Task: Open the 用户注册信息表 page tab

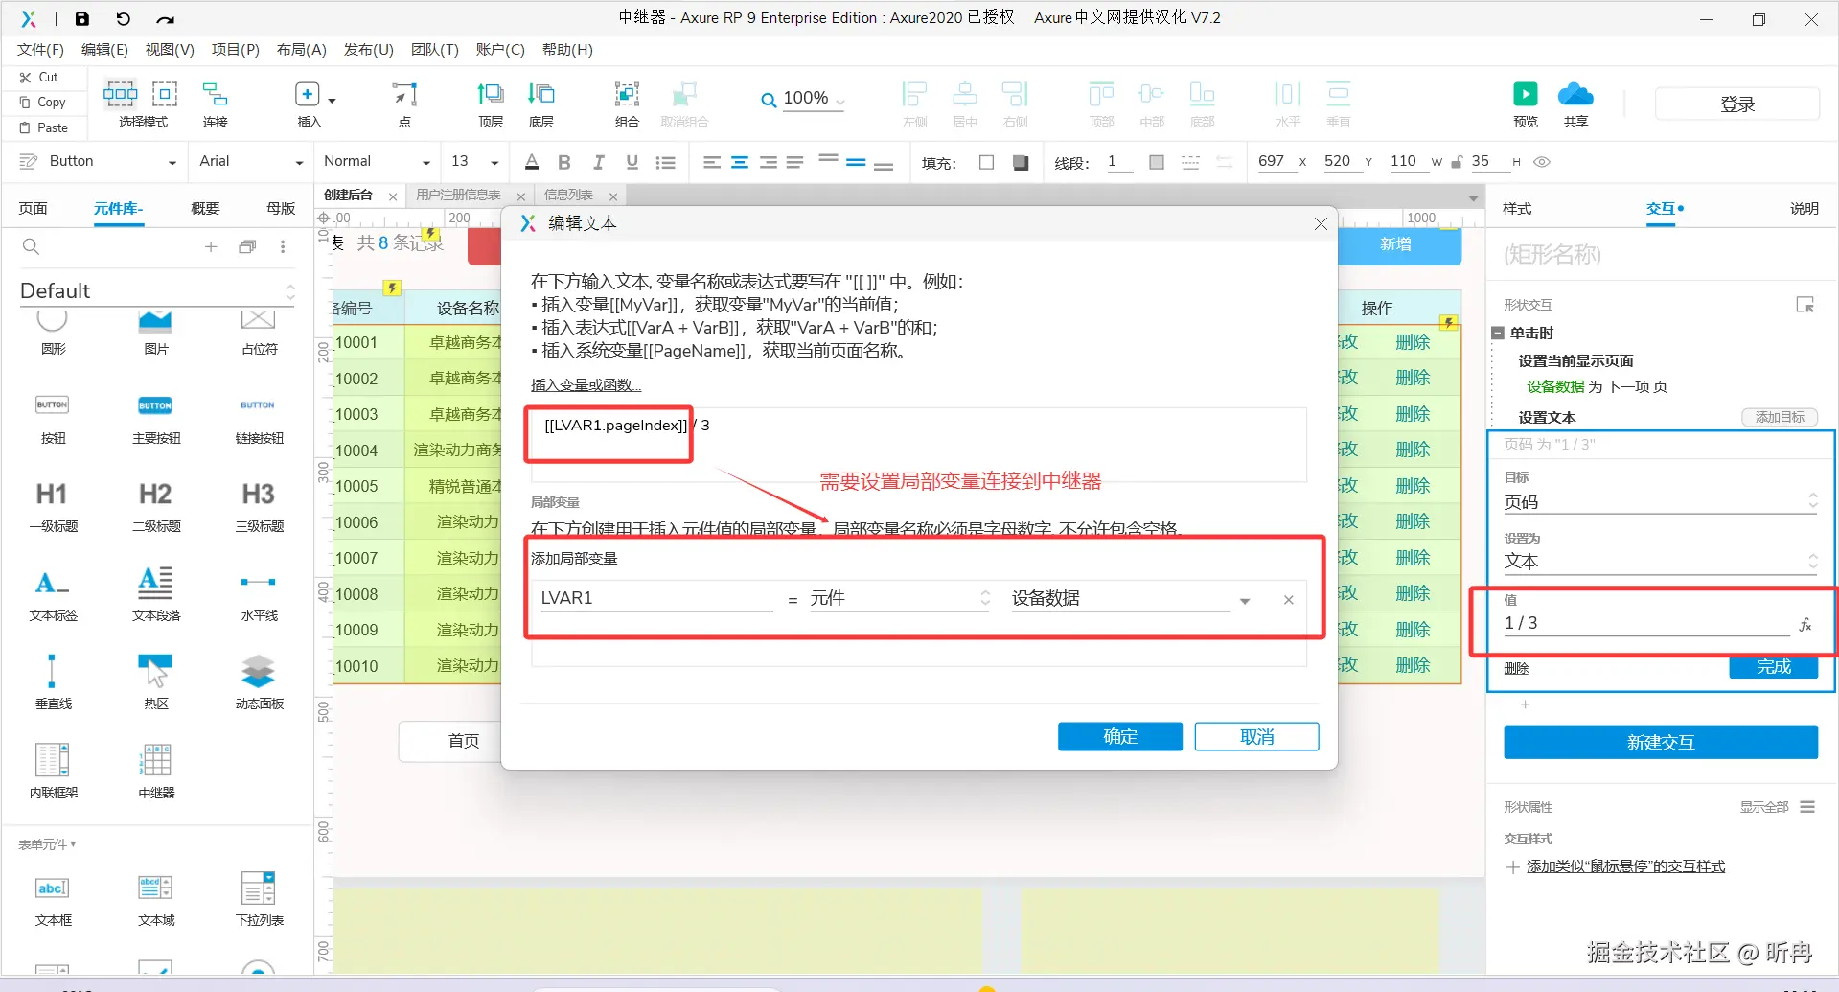Action: (x=459, y=196)
